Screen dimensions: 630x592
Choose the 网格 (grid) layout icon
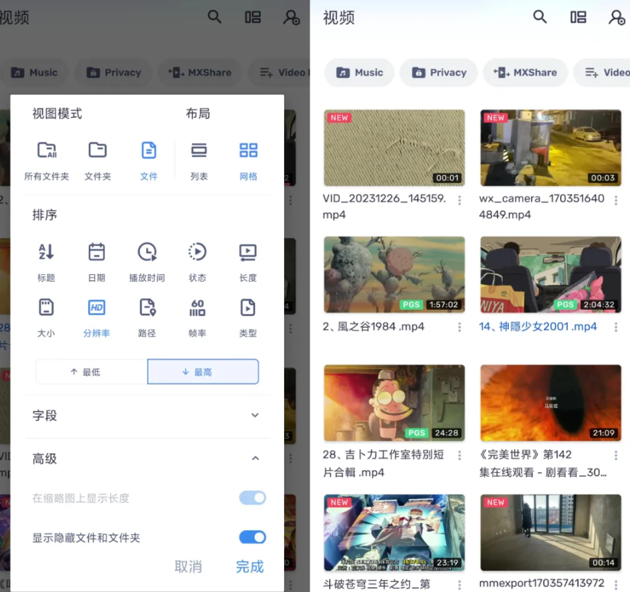coord(248,151)
